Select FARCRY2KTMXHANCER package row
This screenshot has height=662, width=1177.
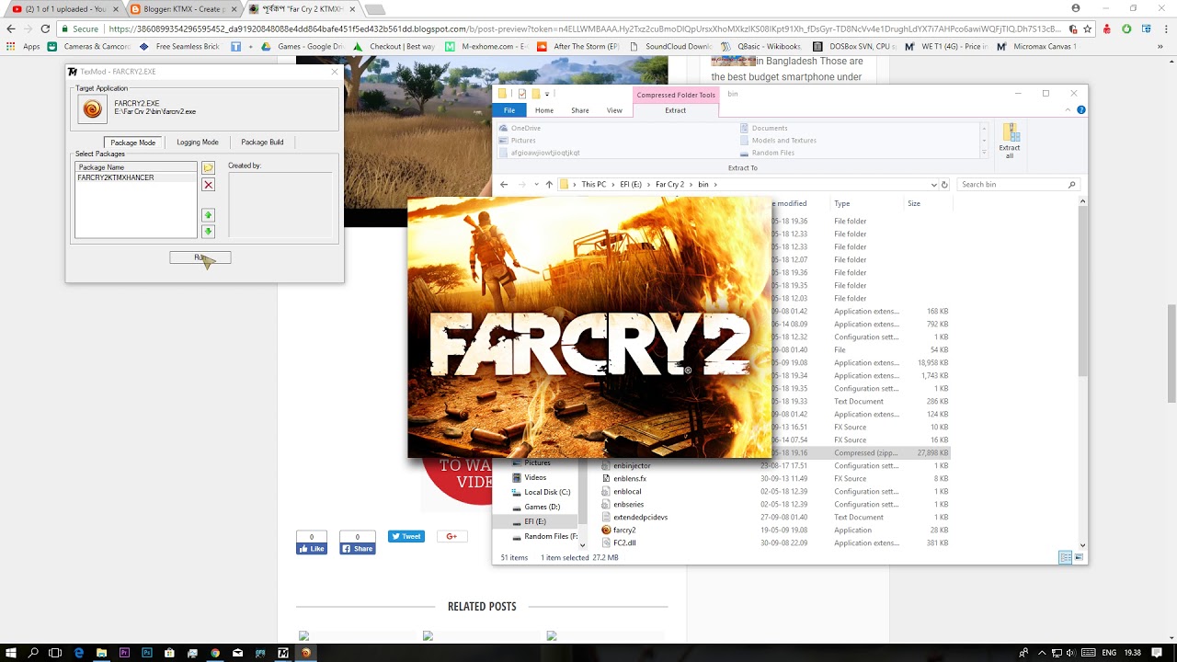pyautogui.click(x=136, y=177)
